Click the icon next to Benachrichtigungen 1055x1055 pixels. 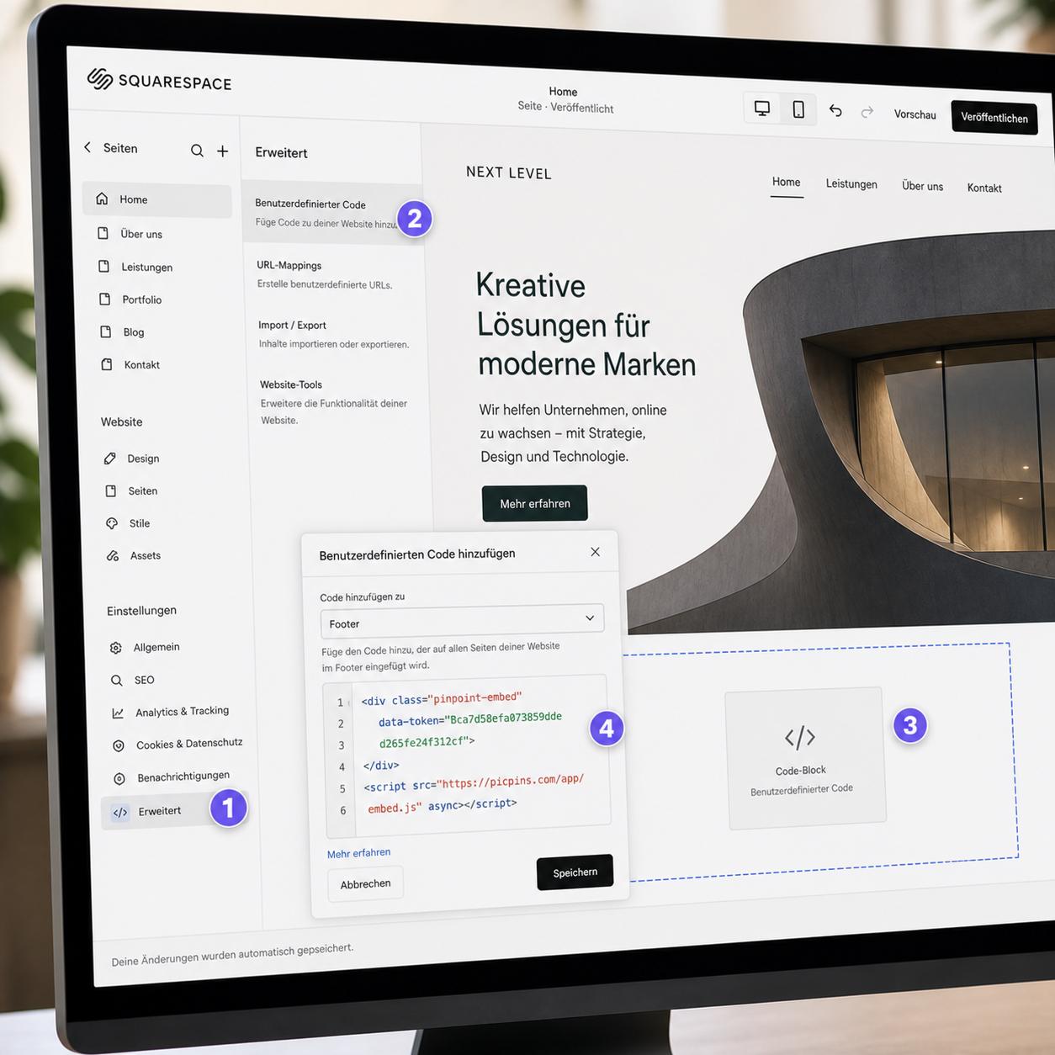119,779
